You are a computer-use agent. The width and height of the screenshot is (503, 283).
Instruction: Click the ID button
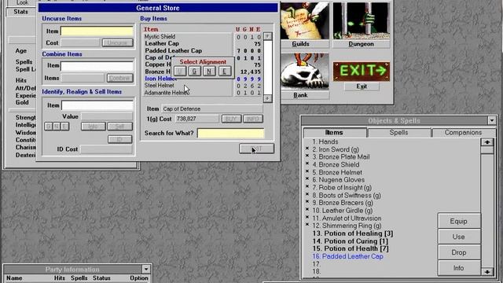pyautogui.click(x=119, y=139)
